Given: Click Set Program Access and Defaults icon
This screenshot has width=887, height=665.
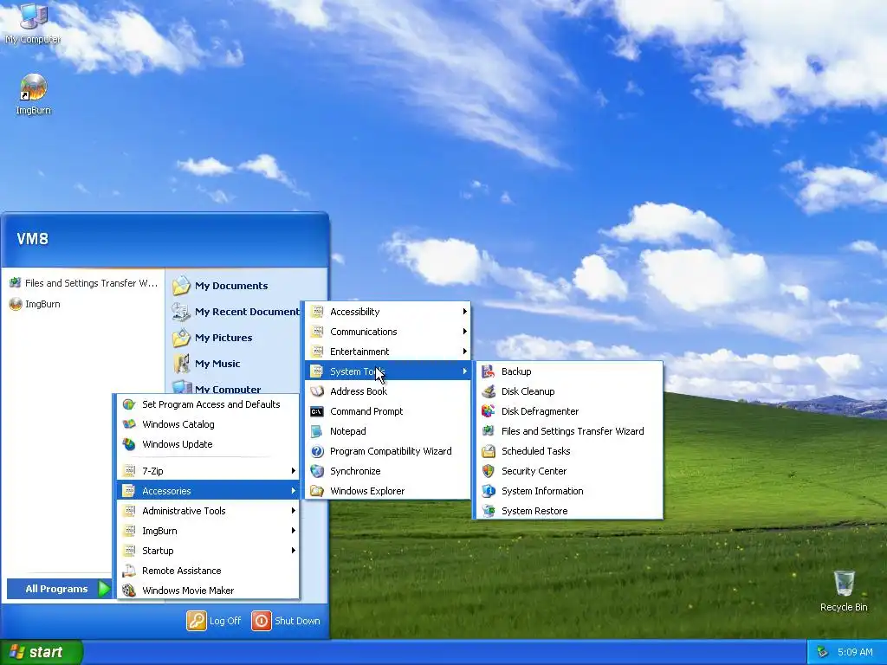Looking at the screenshot, I should (x=129, y=404).
